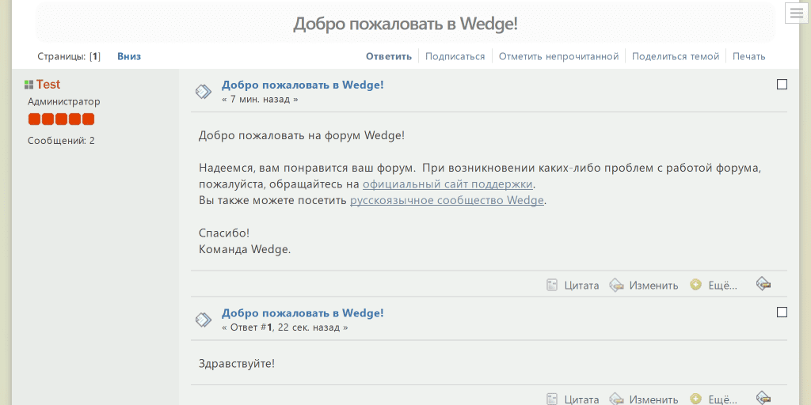Image resolution: width=811 pixels, height=405 pixels.
Task: Choose Подписаться in the topic toolbar
Action: point(455,56)
